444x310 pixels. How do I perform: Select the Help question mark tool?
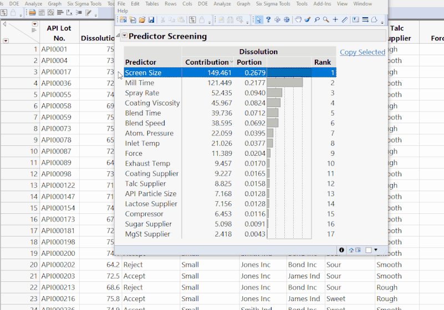(x=268, y=20)
